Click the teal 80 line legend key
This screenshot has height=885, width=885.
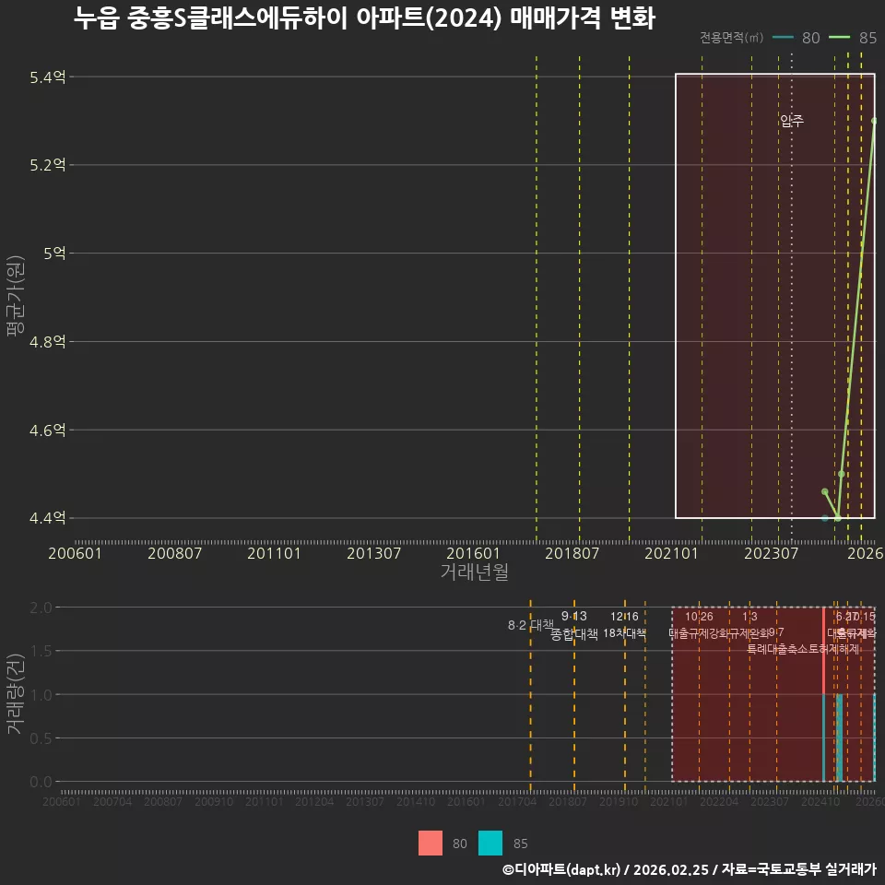(x=783, y=37)
